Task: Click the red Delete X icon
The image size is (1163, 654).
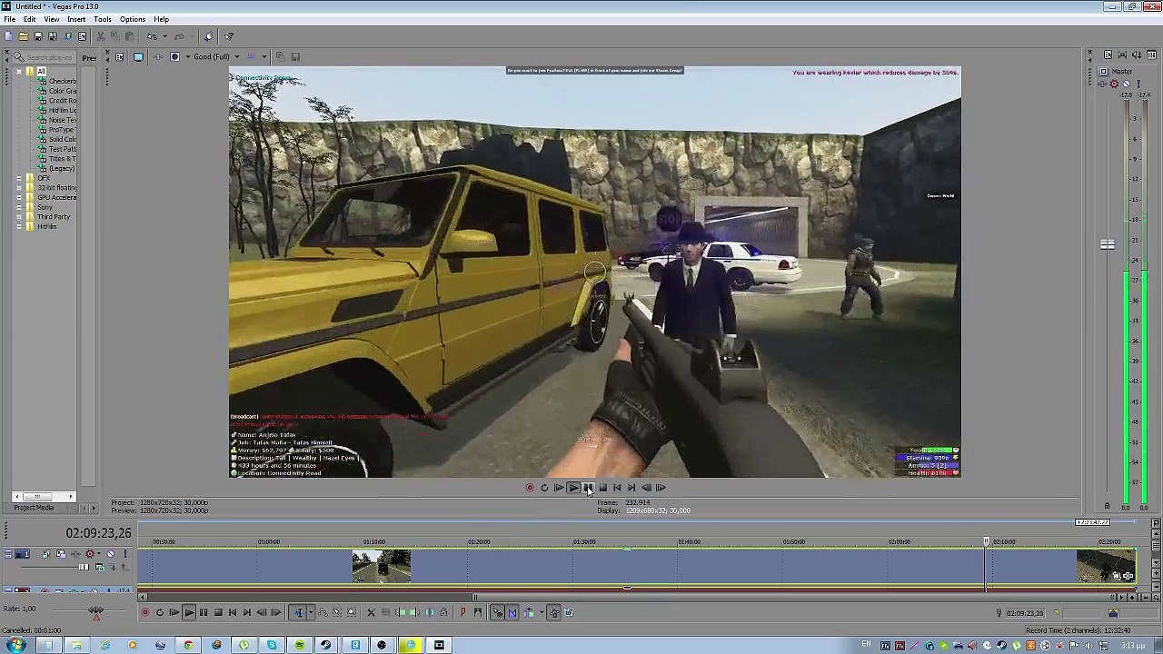Action: tap(371, 612)
